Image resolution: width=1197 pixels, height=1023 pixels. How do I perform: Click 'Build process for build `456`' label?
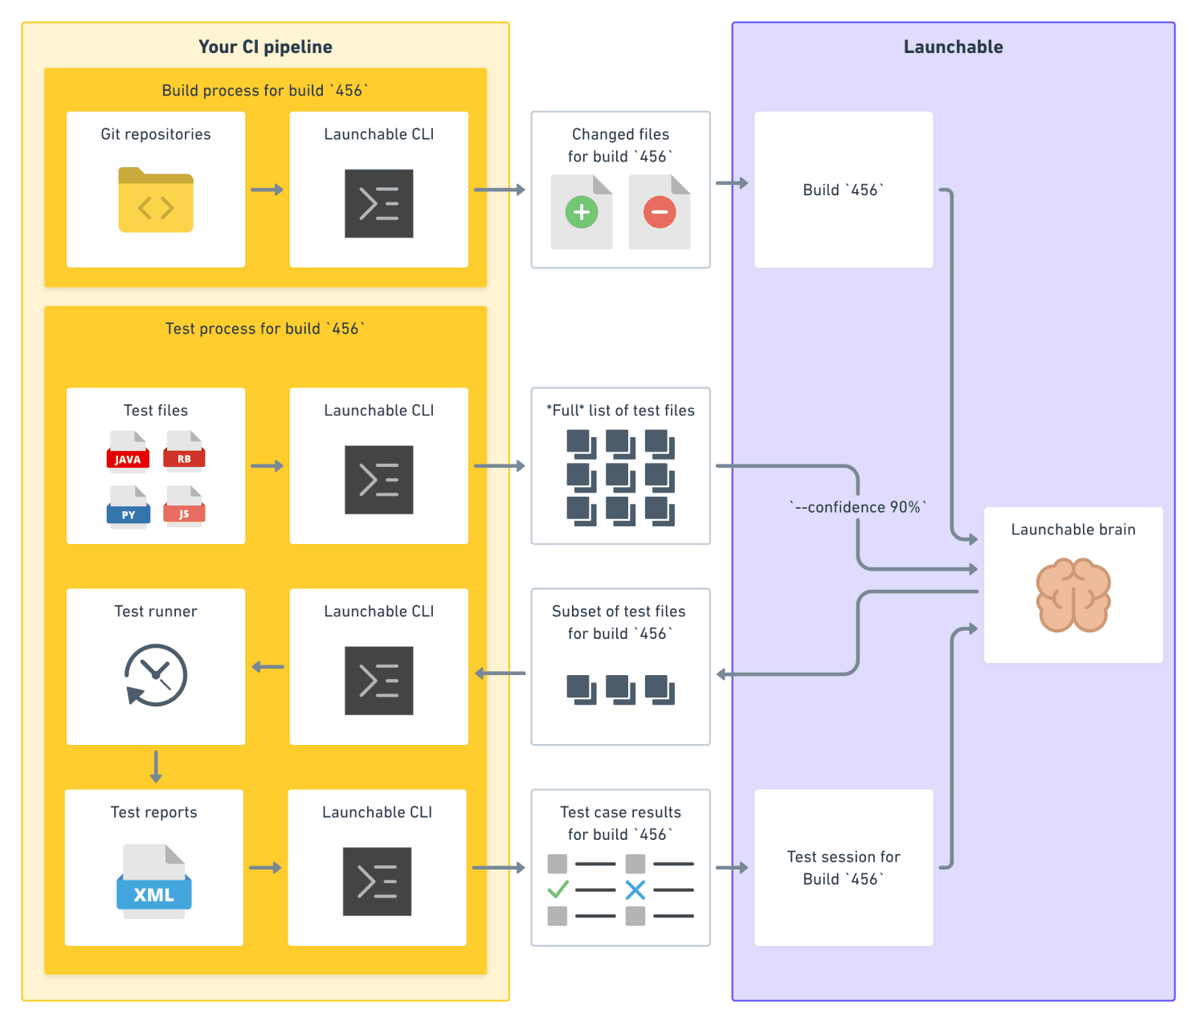click(x=266, y=90)
